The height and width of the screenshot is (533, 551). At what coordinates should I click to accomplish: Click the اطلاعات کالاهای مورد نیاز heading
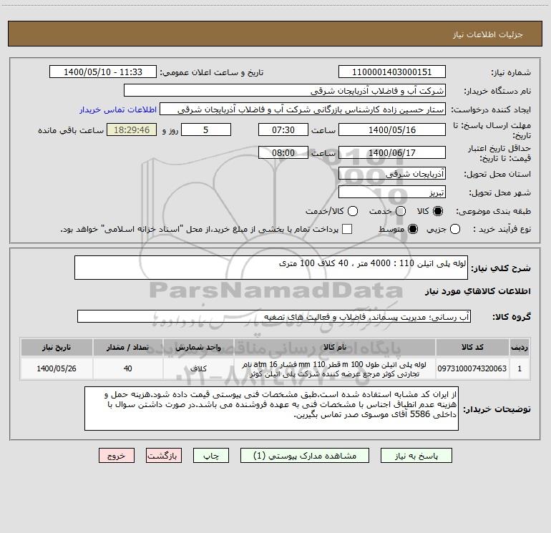pos(478,291)
